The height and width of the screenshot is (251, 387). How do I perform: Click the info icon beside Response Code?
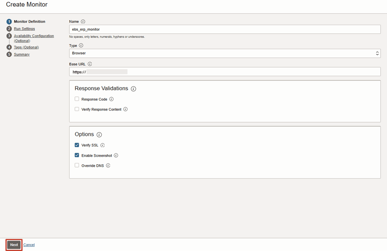(x=111, y=99)
